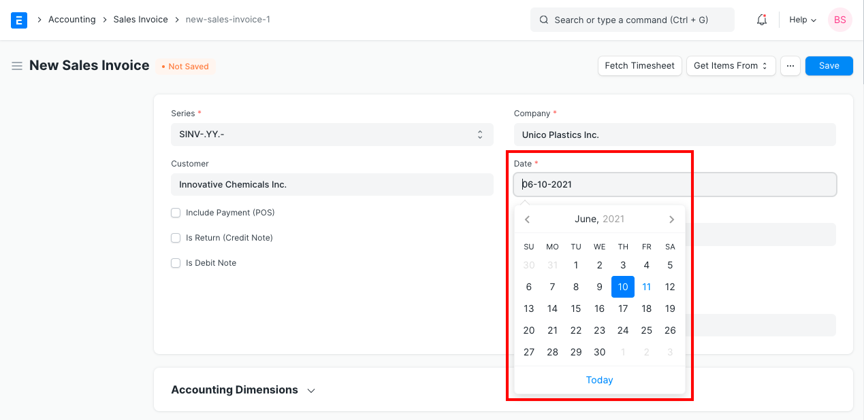Select Today in the date picker
864x420 pixels.
pos(599,380)
